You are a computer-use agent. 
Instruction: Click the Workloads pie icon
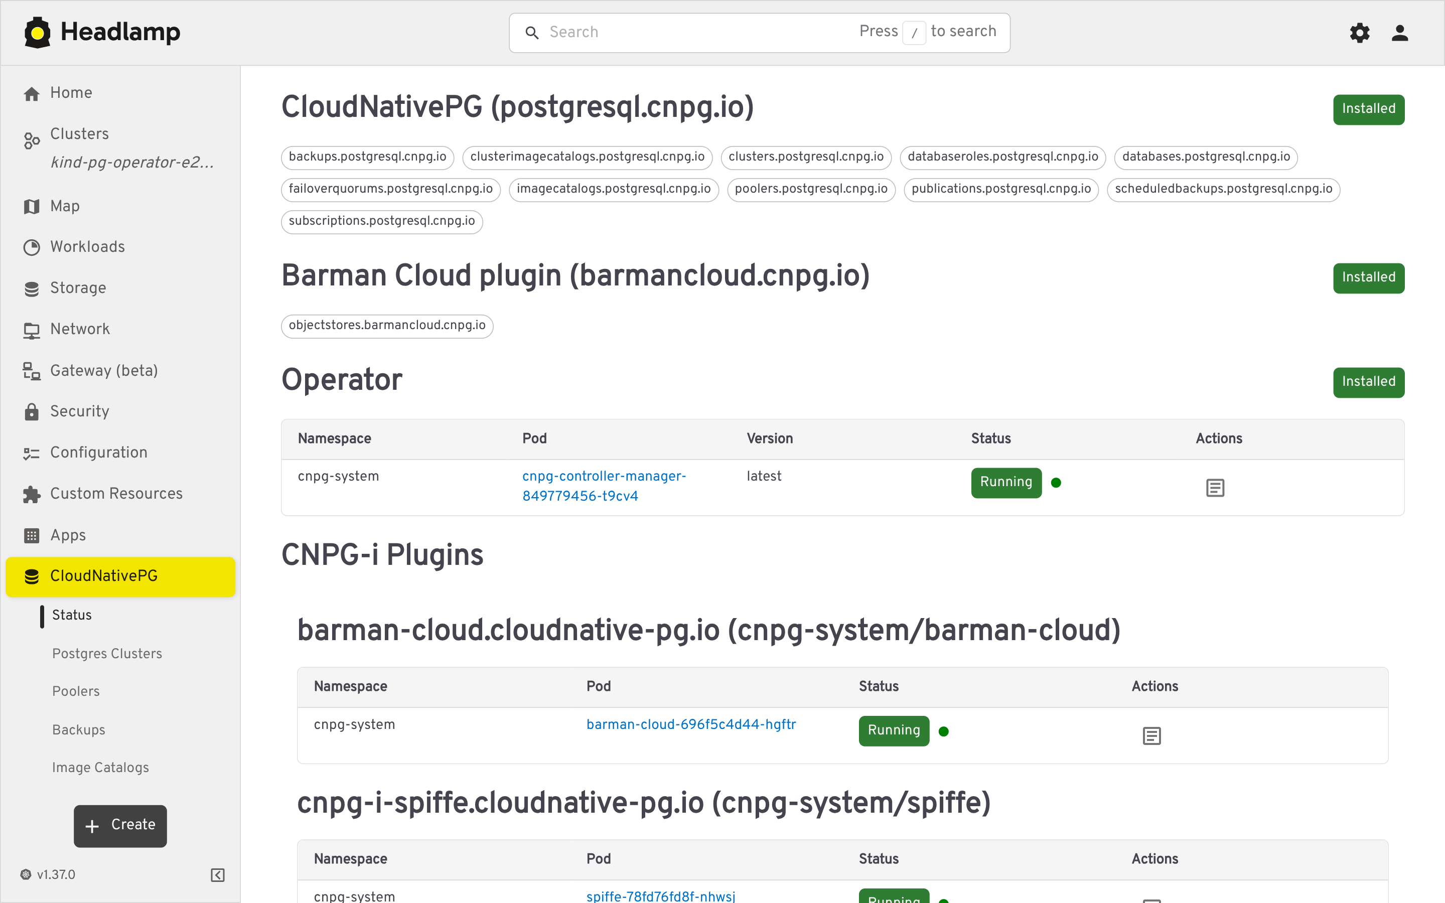32,247
